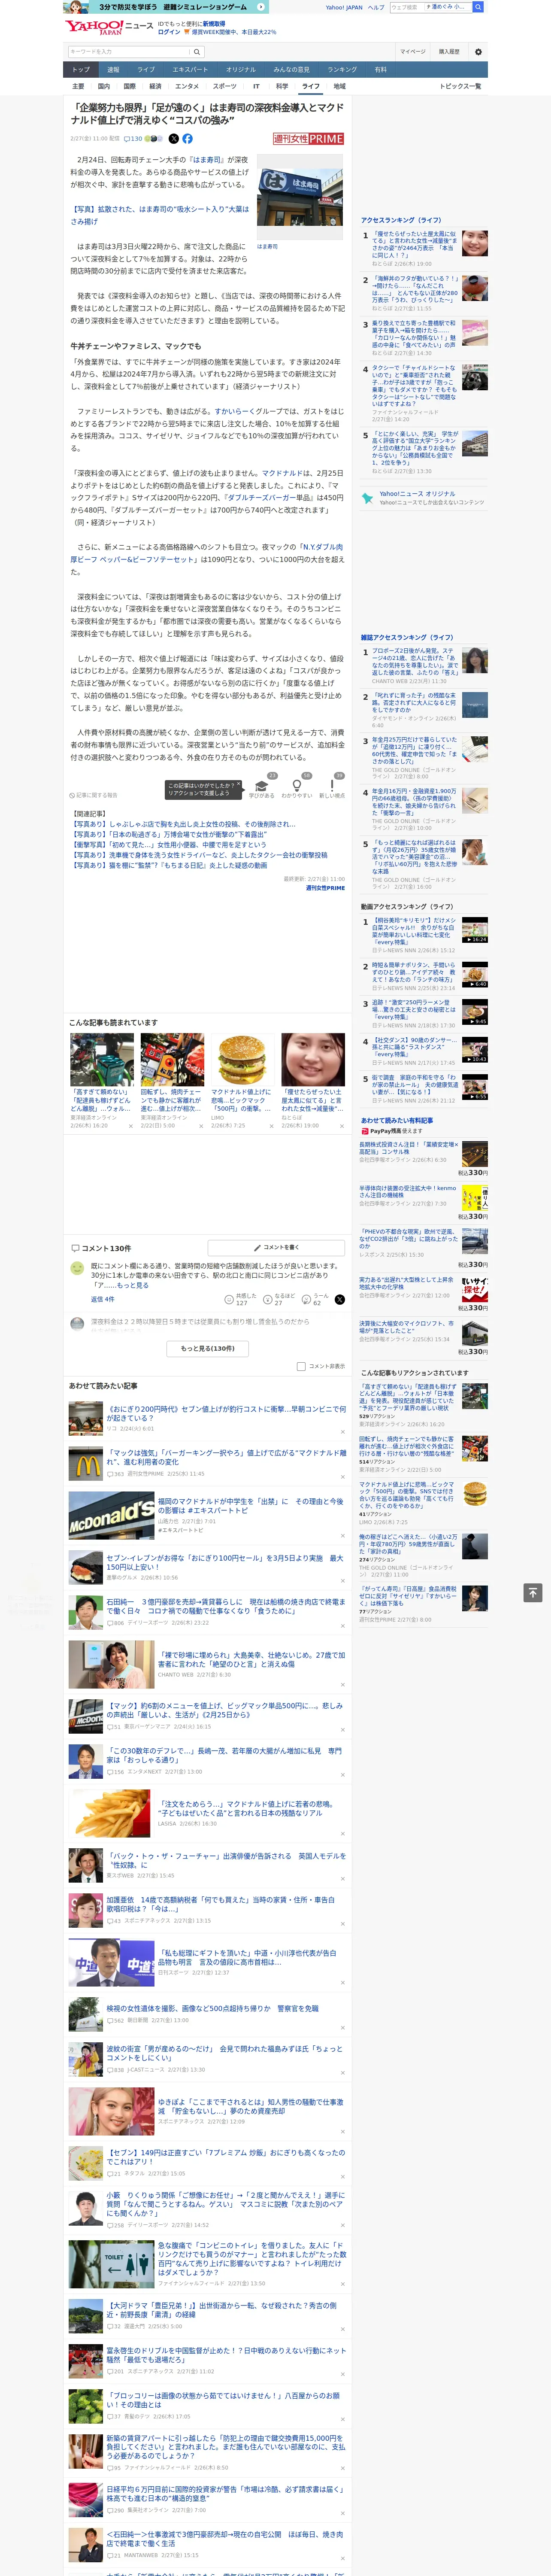This screenshot has width=551, height=2576.
Task: Open the 週刊女性PRIME publisher logo
Action: point(309,139)
